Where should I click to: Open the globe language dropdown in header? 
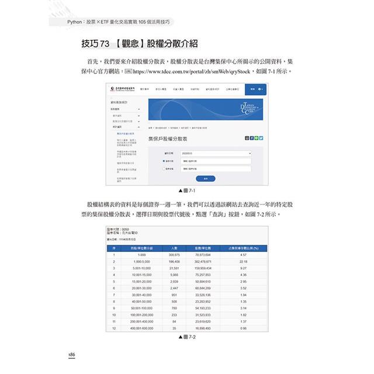(x=260, y=89)
